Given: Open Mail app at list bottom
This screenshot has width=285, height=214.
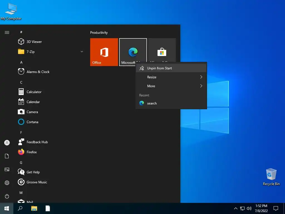Looking at the screenshot, I should [51, 201].
